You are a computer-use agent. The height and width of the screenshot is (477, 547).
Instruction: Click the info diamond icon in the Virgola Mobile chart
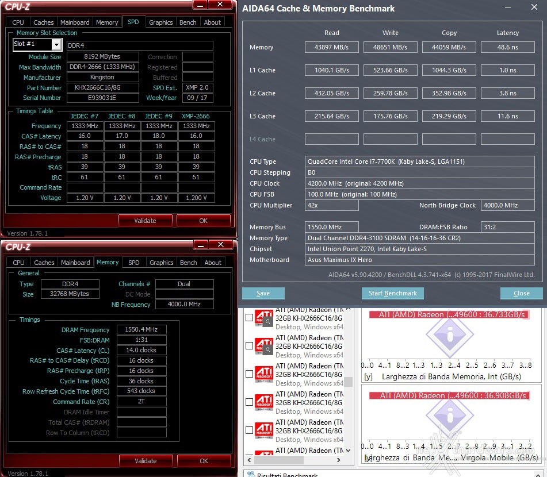click(x=450, y=415)
